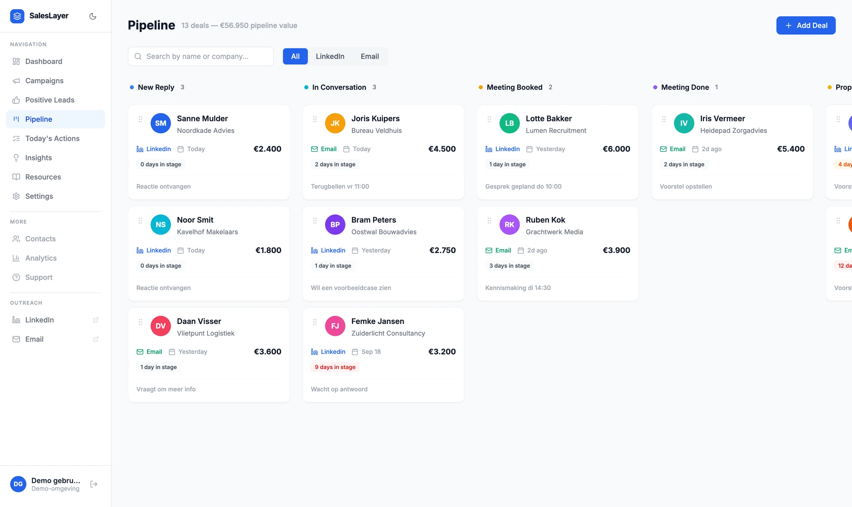Select the All filter
Viewport: 852px width, 507px height.
tap(295, 56)
